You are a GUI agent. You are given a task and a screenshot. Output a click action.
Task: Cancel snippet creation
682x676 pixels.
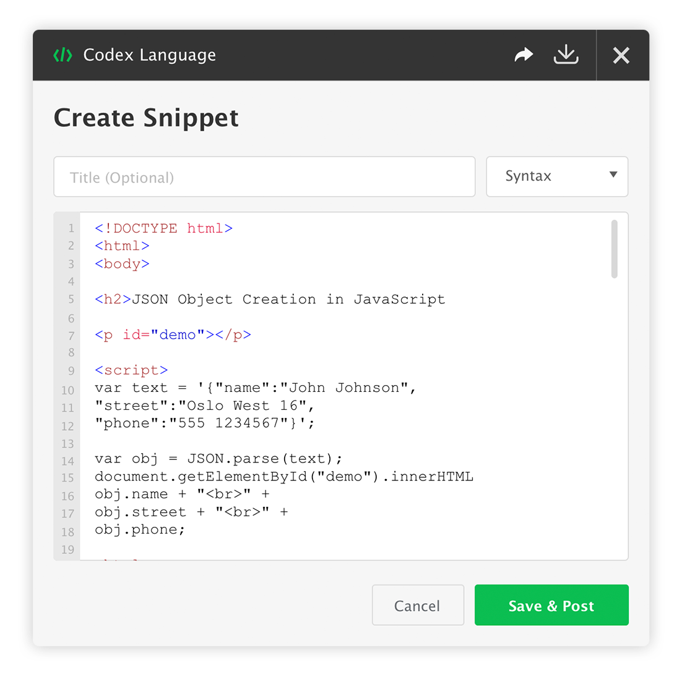(418, 605)
